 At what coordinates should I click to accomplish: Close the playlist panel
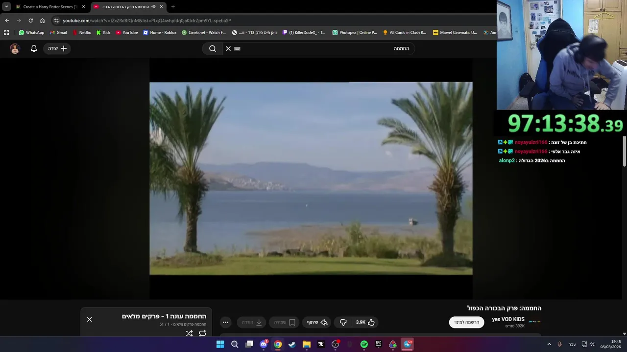pos(89,319)
